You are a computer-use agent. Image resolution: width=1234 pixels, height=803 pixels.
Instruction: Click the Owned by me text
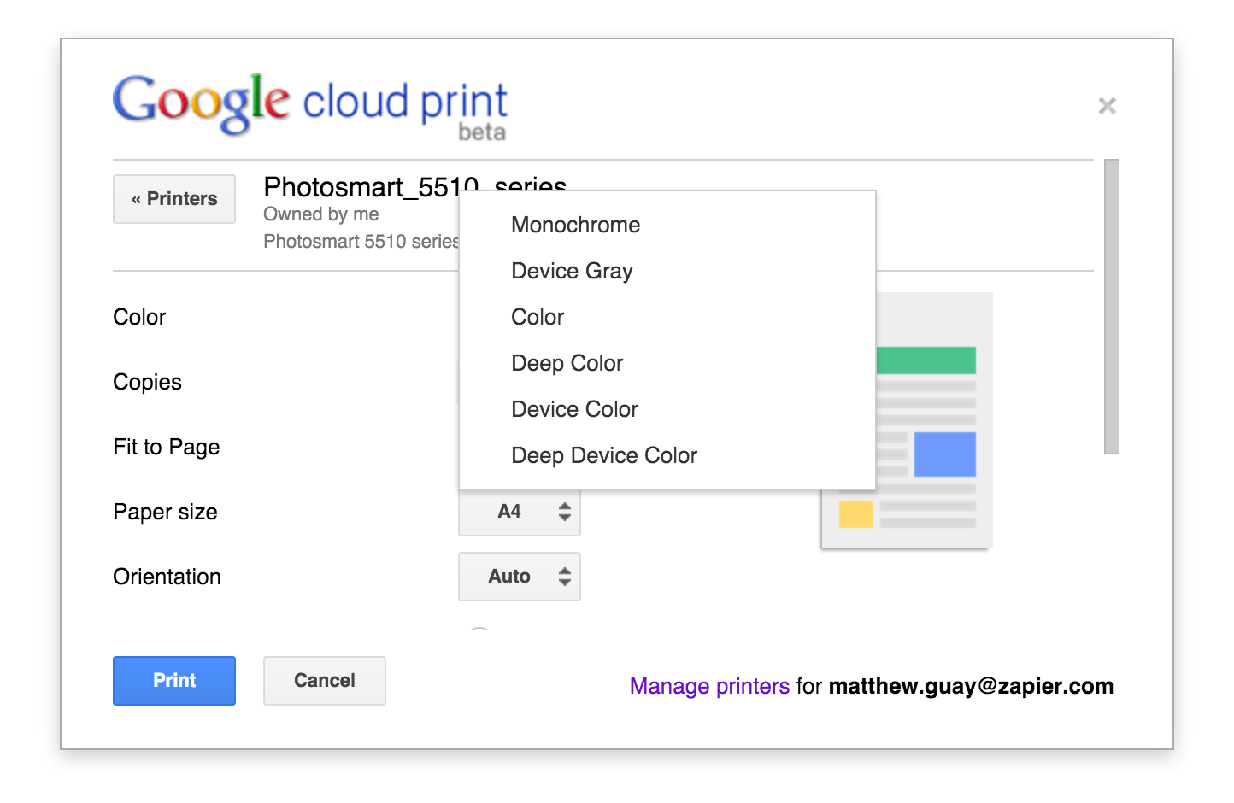(x=321, y=214)
